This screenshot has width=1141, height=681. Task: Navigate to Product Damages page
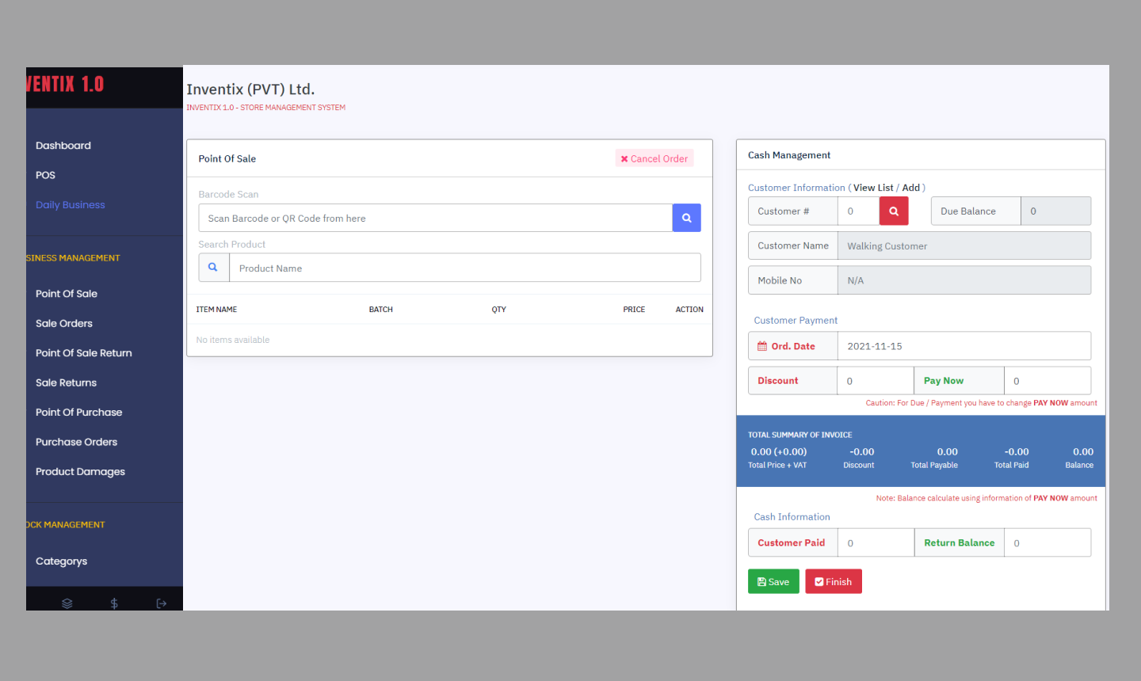pyautogui.click(x=80, y=472)
